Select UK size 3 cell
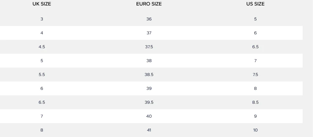The image size is (314, 137). tap(42, 19)
